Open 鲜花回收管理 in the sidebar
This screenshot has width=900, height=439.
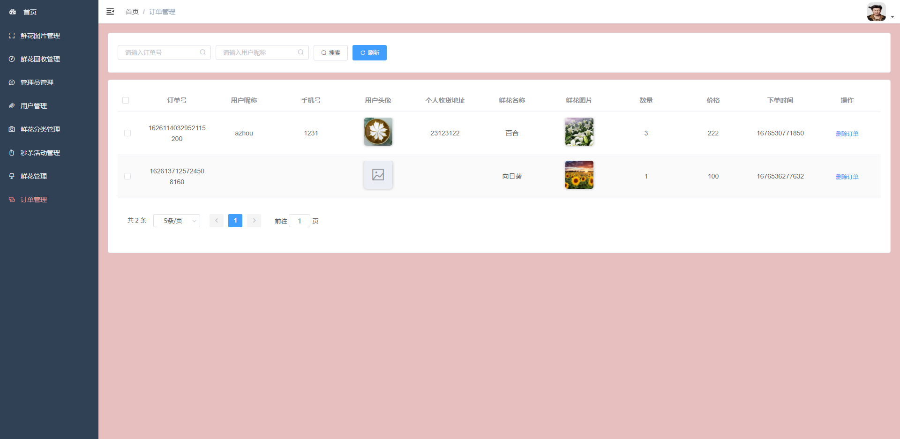(x=40, y=59)
